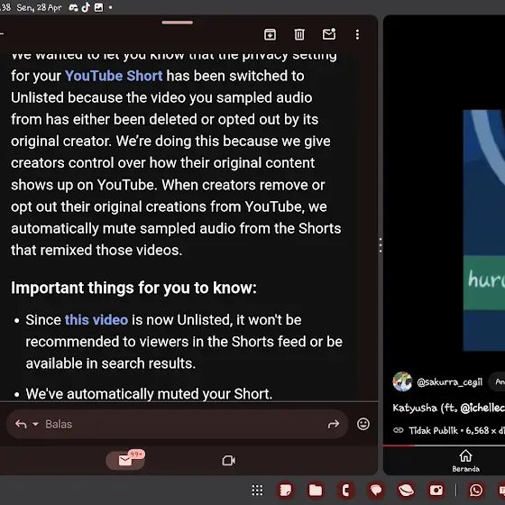The width and height of the screenshot is (505, 505).
Task: Launch WhatsApp from taskbar
Action: [476, 491]
